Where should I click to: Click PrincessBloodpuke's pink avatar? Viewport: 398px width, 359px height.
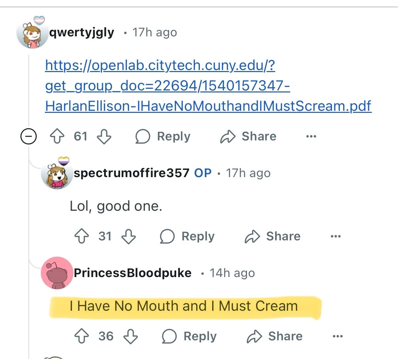57,273
